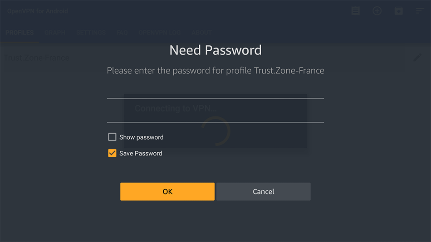Switch to the Profiles tab
Screen dimensions: 431x242
pos(20,33)
